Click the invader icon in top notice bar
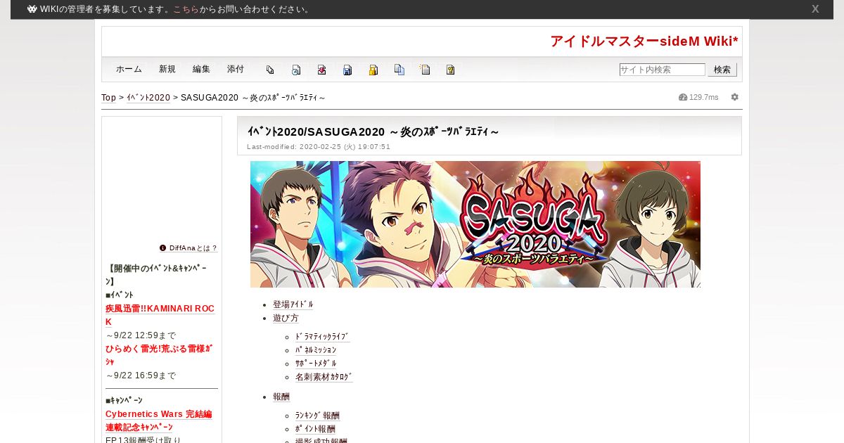Viewport: 844px width, 443px height. 32,9
